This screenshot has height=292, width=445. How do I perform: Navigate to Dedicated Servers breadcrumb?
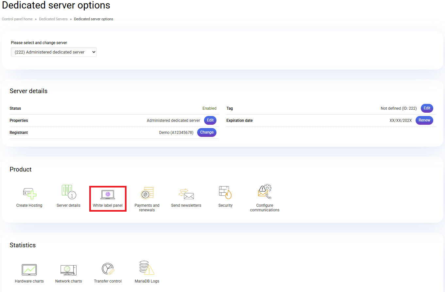tap(53, 19)
